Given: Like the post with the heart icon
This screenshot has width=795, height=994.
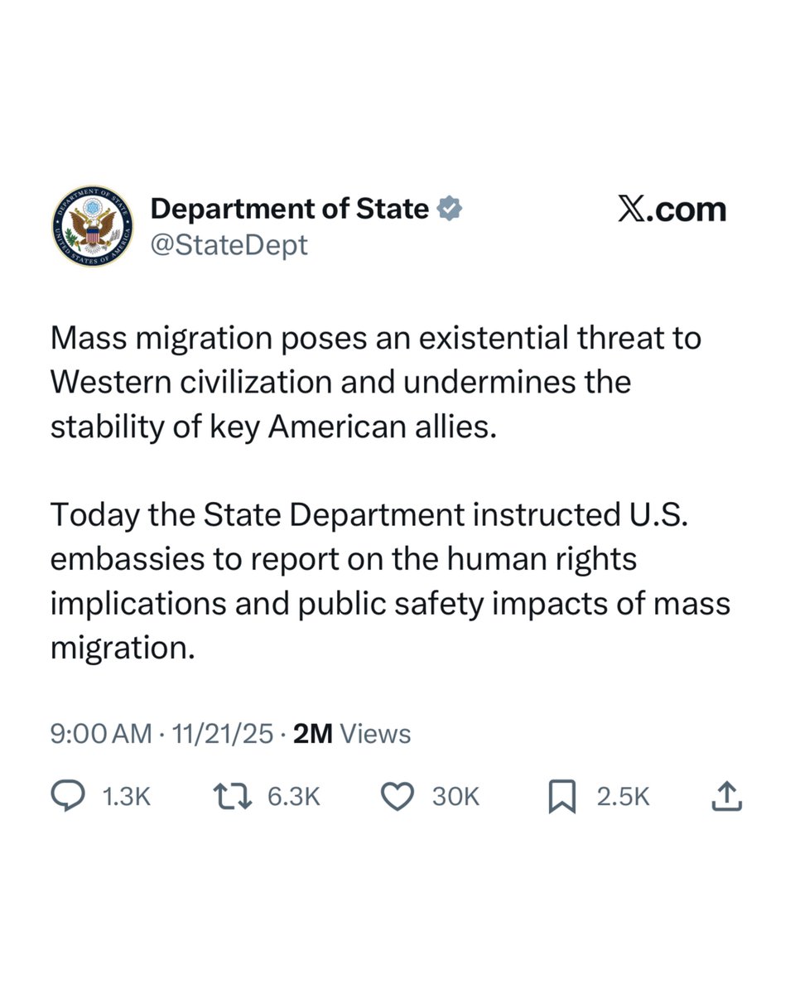Looking at the screenshot, I should tap(397, 797).
